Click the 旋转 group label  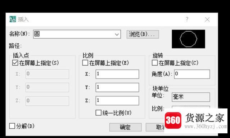coord(158,55)
